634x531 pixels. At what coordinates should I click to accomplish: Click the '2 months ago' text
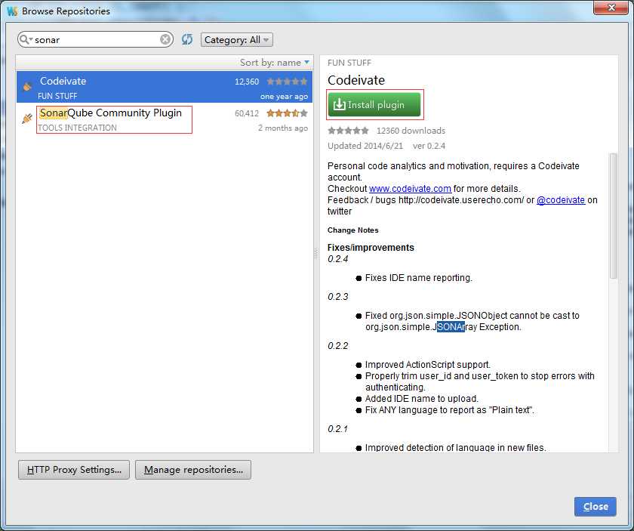(283, 128)
